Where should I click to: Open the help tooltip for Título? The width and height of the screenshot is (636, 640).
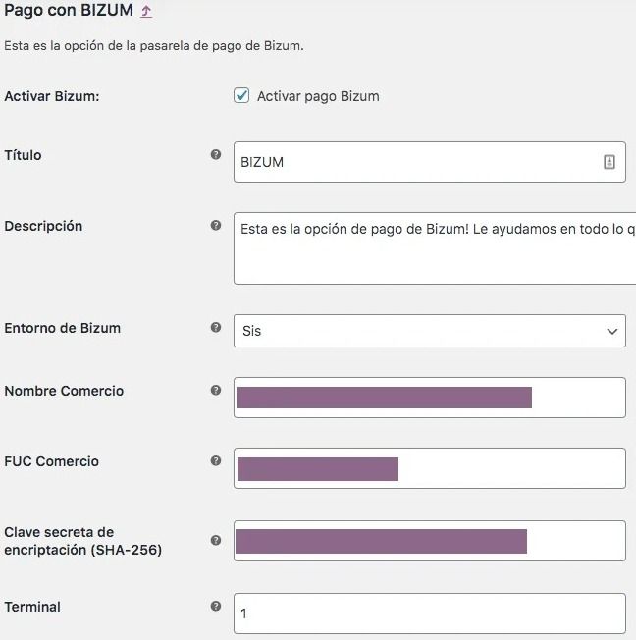(216, 154)
